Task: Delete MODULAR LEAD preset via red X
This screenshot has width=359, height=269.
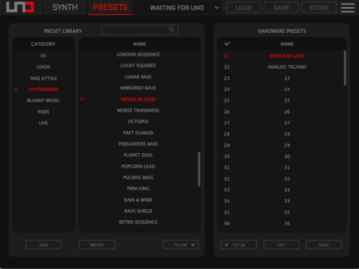Action: [82, 99]
